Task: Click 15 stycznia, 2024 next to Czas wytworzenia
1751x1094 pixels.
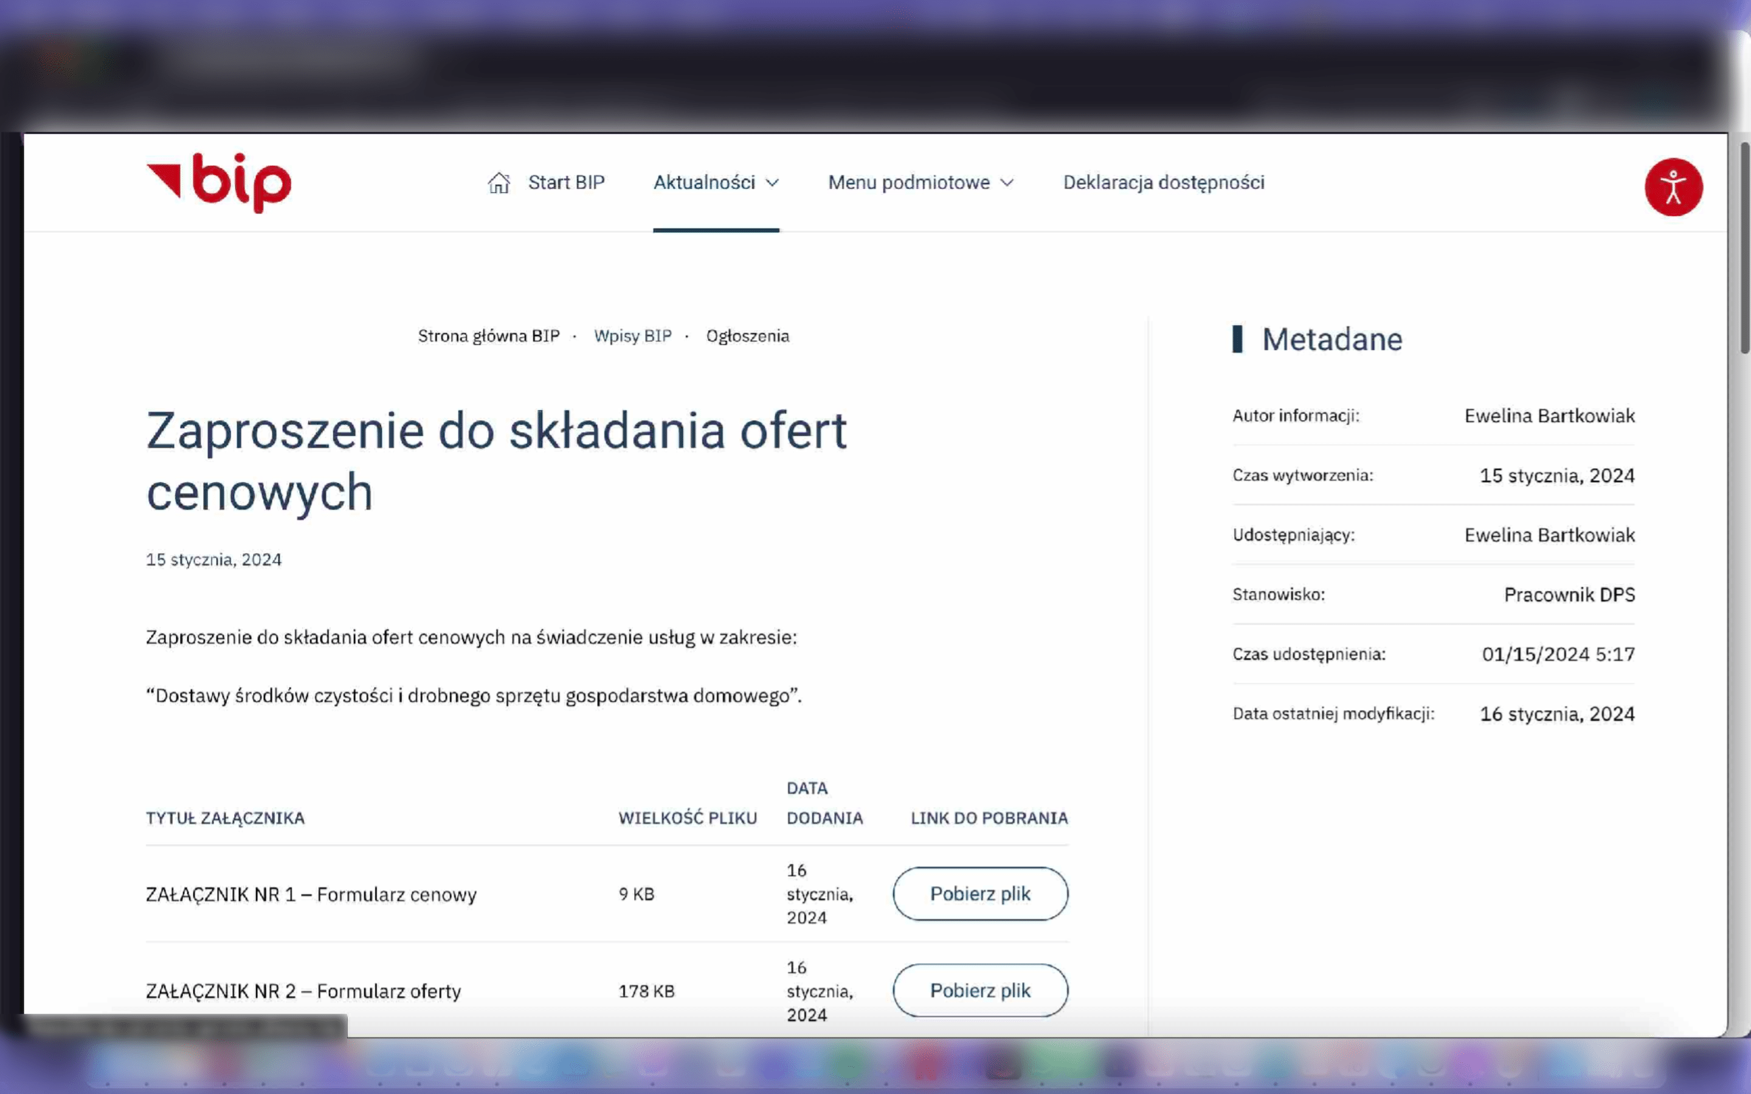Action: tap(1557, 476)
